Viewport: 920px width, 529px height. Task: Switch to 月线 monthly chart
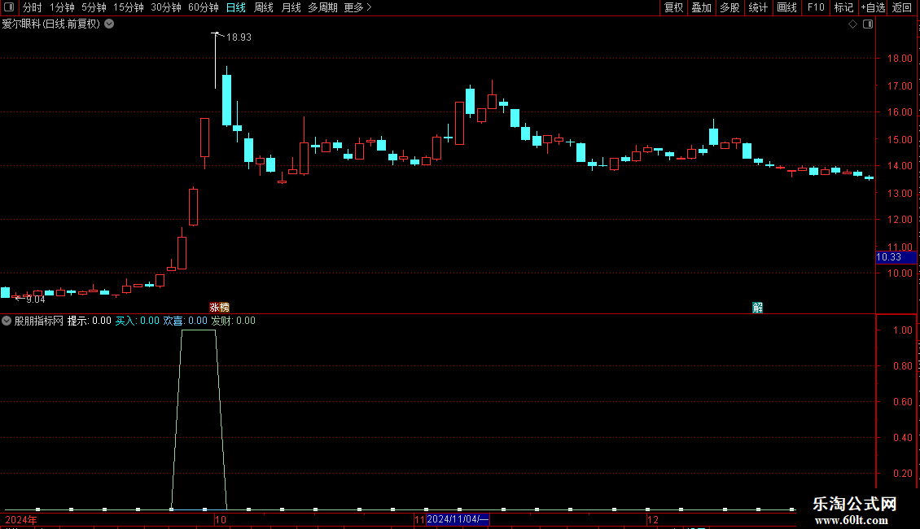291,7
